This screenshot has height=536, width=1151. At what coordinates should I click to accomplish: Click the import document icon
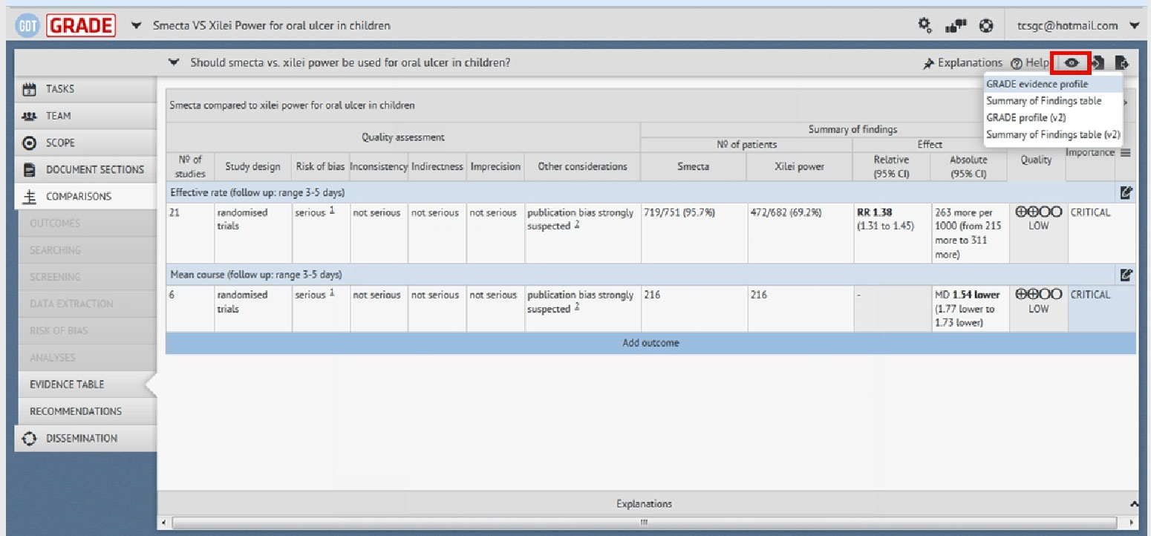(x=1099, y=63)
